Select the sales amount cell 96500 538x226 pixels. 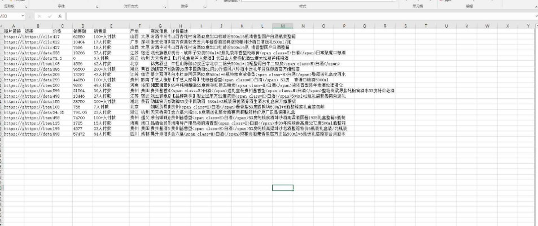point(82,69)
